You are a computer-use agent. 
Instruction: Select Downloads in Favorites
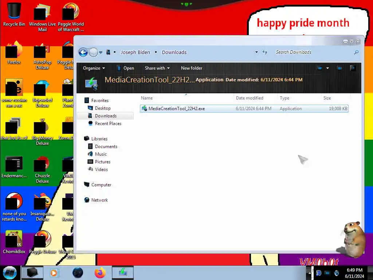click(105, 116)
